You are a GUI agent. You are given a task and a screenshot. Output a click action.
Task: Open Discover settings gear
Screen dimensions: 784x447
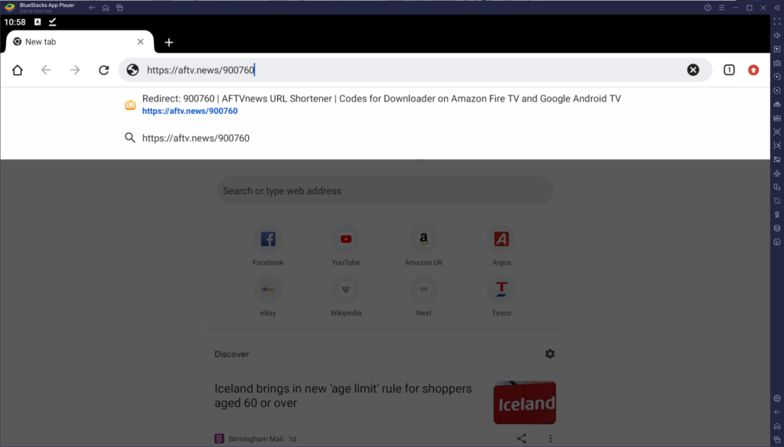[x=550, y=354]
